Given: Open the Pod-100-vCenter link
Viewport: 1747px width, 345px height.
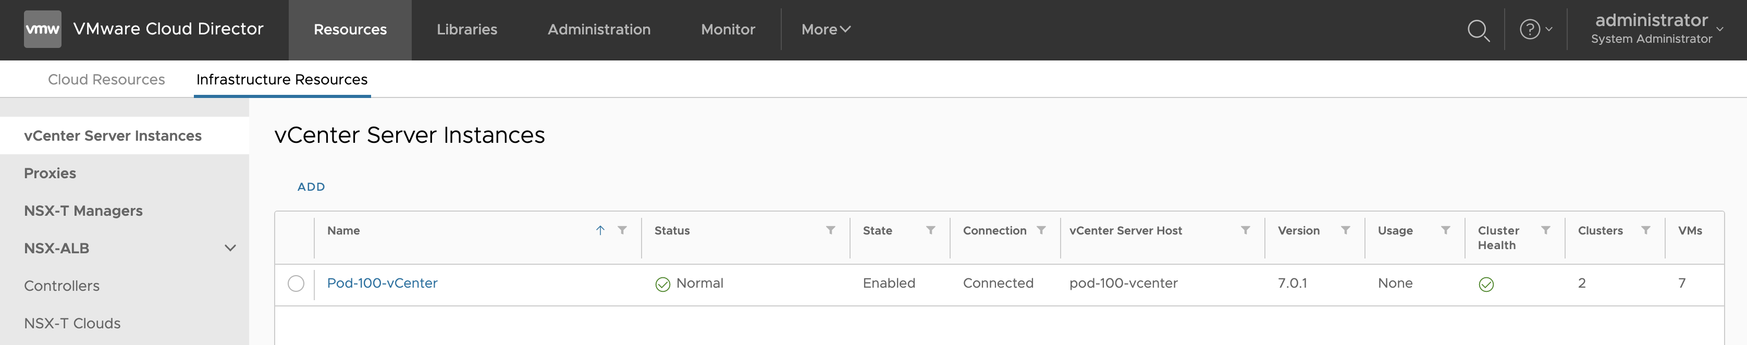Looking at the screenshot, I should click(x=382, y=284).
